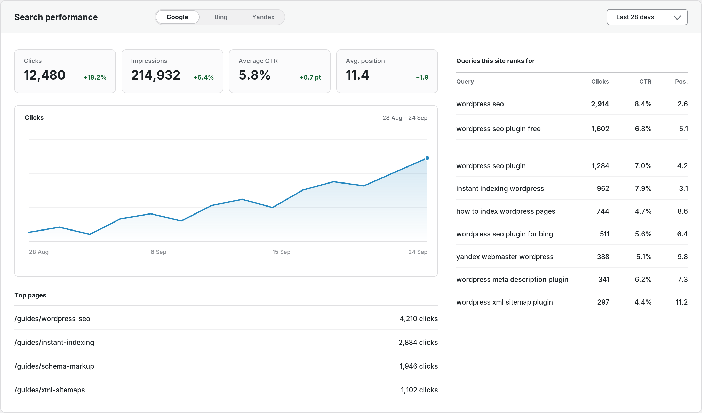Click 1,284 clicks value for 'wordpress seo plugin'
Screen dimensions: 702x413
pos(600,166)
